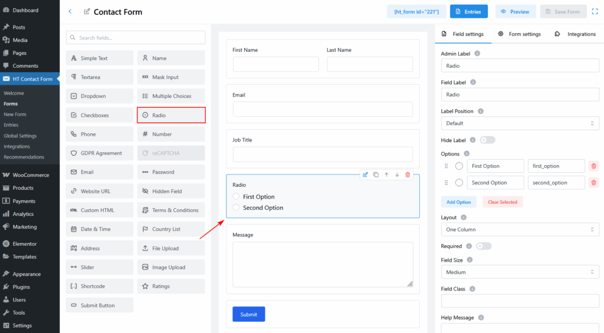Click back arrow beside Contact Form title
The image size is (604, 333).
pos(70,11)
